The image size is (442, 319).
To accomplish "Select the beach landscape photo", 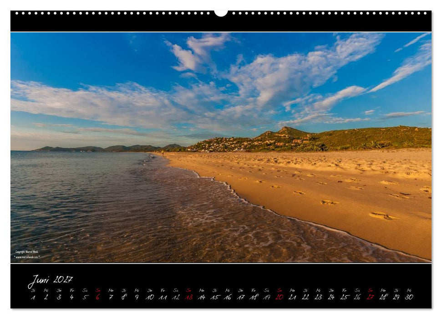I will (221, 147).
